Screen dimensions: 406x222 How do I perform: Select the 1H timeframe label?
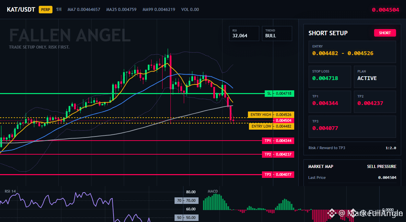[x=59, y=9]
